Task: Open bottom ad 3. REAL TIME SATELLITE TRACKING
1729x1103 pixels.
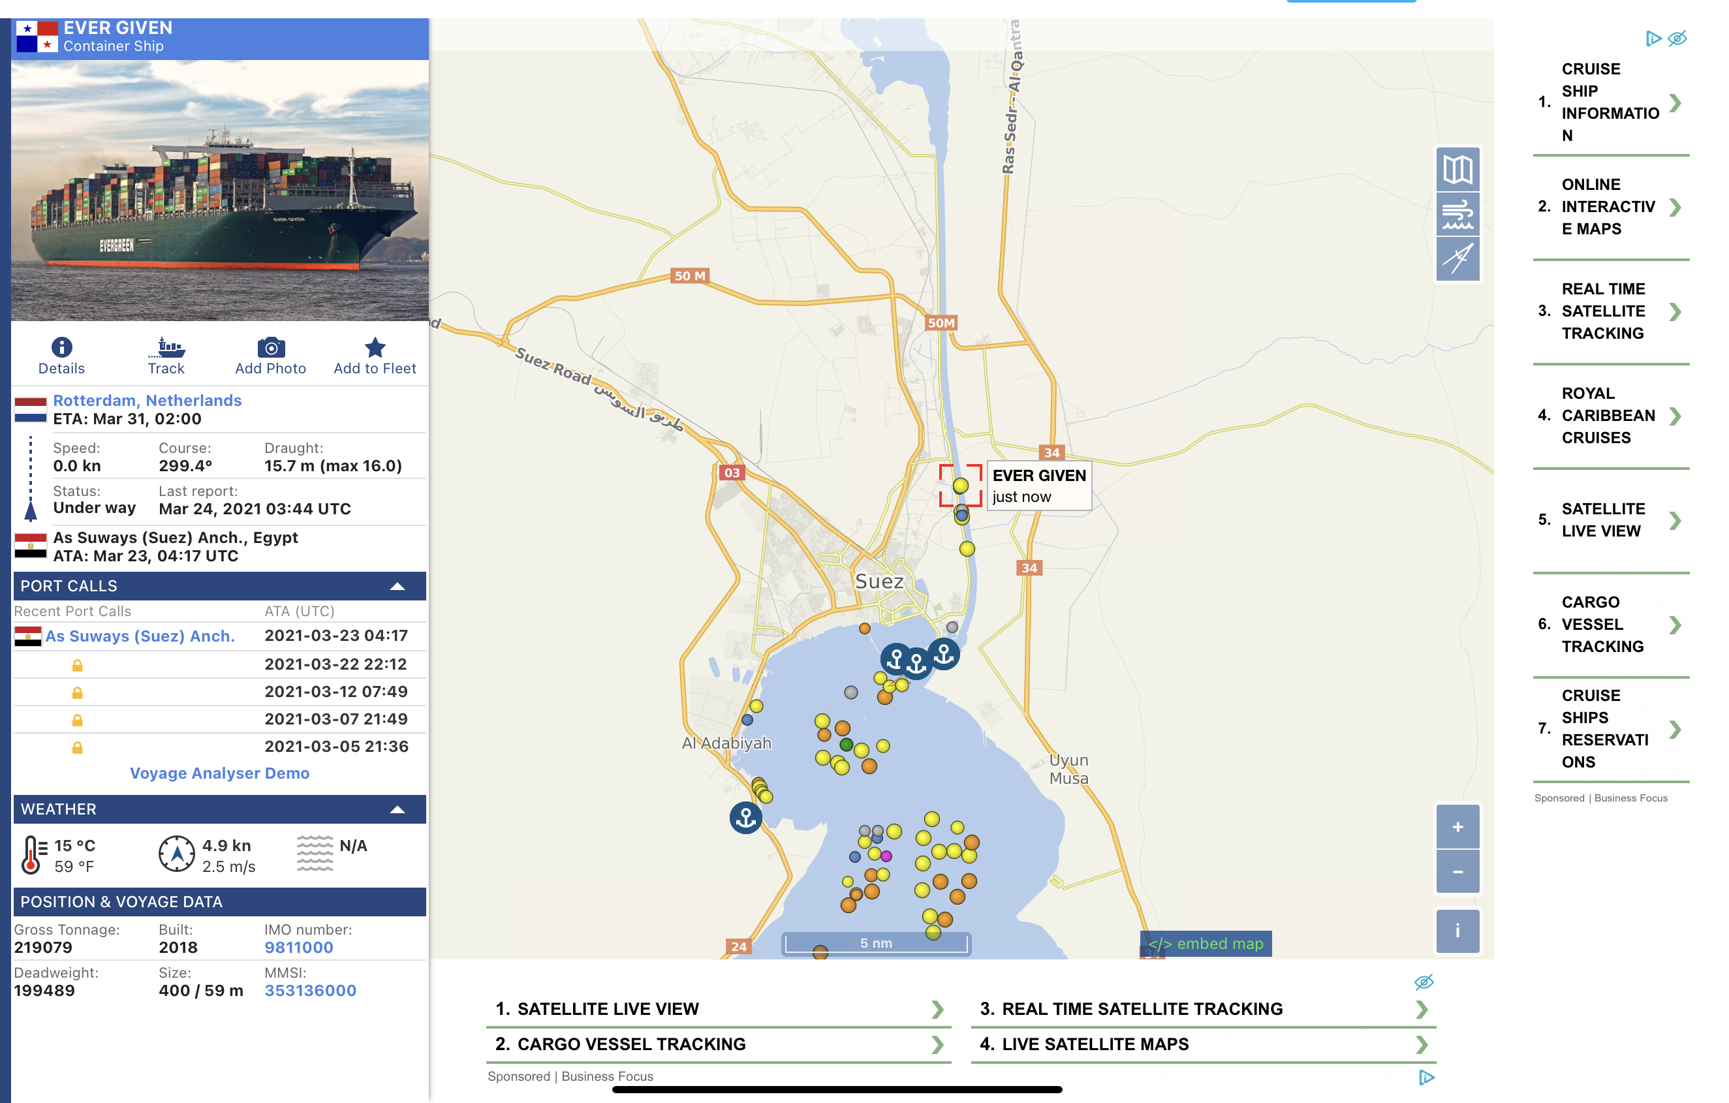Action: click(x=1204, y=1009)
